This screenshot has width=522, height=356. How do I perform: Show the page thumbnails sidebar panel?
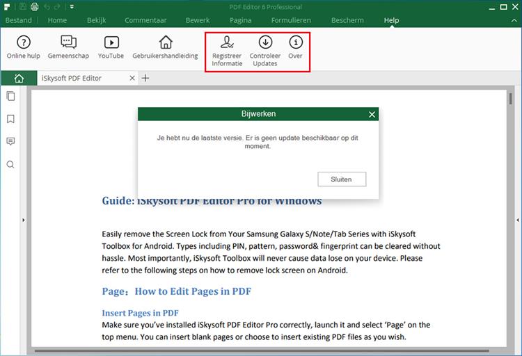[x=10, y=96]
